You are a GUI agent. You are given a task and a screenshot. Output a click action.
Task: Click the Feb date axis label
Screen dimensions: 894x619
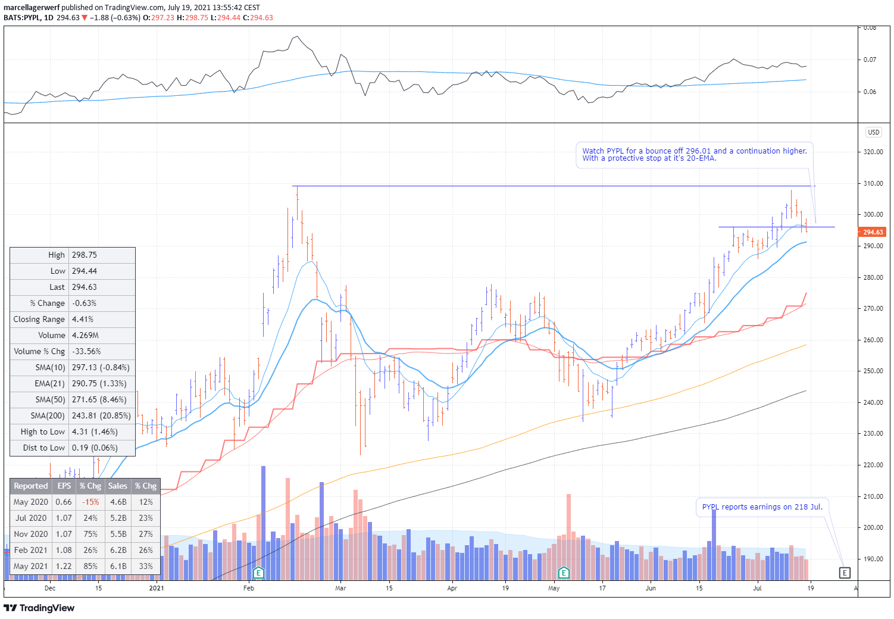click(x=248, y=588)
